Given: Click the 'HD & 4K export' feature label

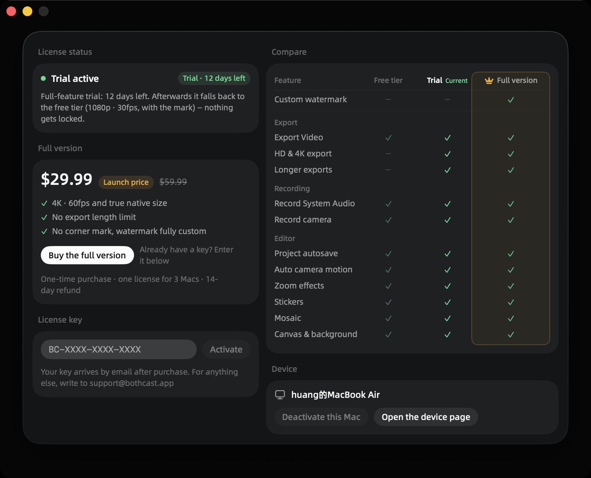Looking at the screenshot, I should point(303,154).
